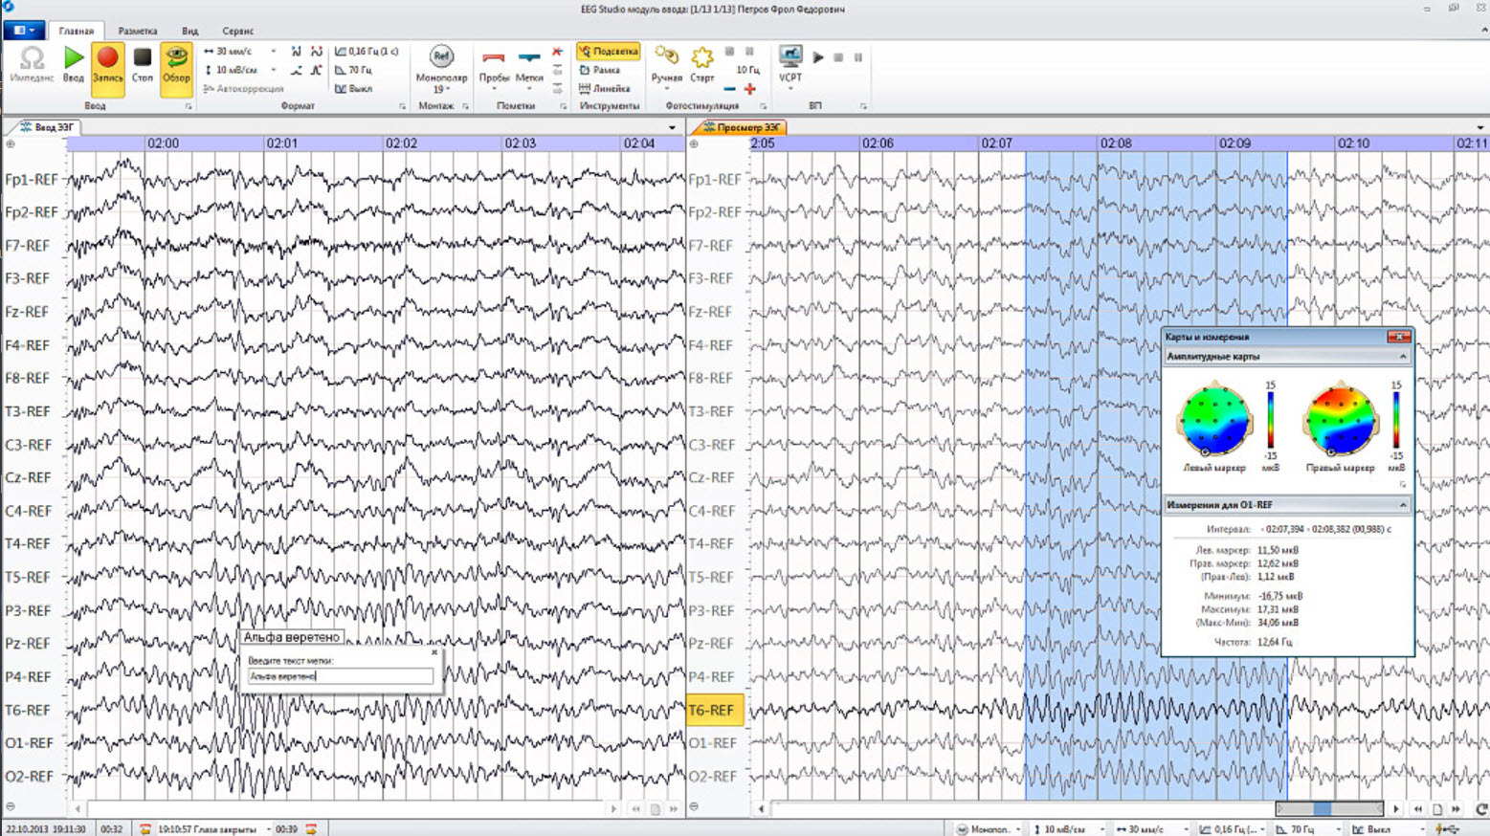Open the Главная ribbon tab
This screenshot has width=1490, height=836.
click(x=77, y=31)
